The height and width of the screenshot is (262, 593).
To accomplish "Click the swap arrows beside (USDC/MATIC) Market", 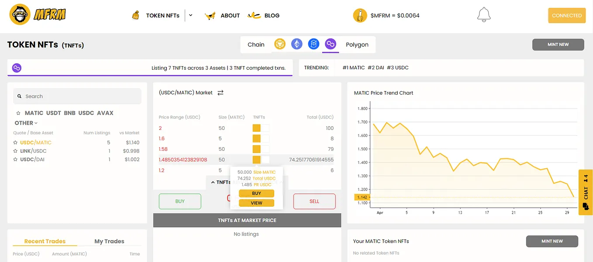I will (221, 92).
